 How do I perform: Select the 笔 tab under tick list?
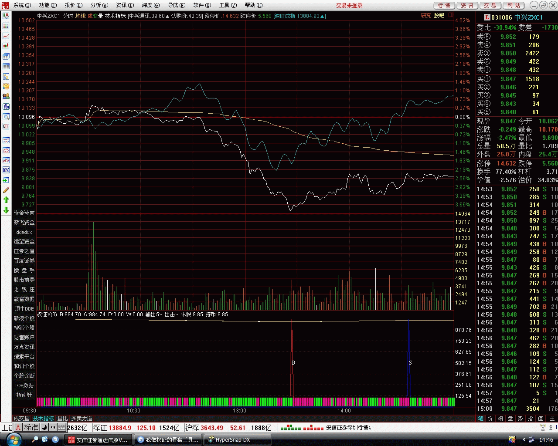point(480,419)
